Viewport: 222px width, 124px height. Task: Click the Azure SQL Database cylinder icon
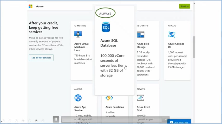[106, 27]
